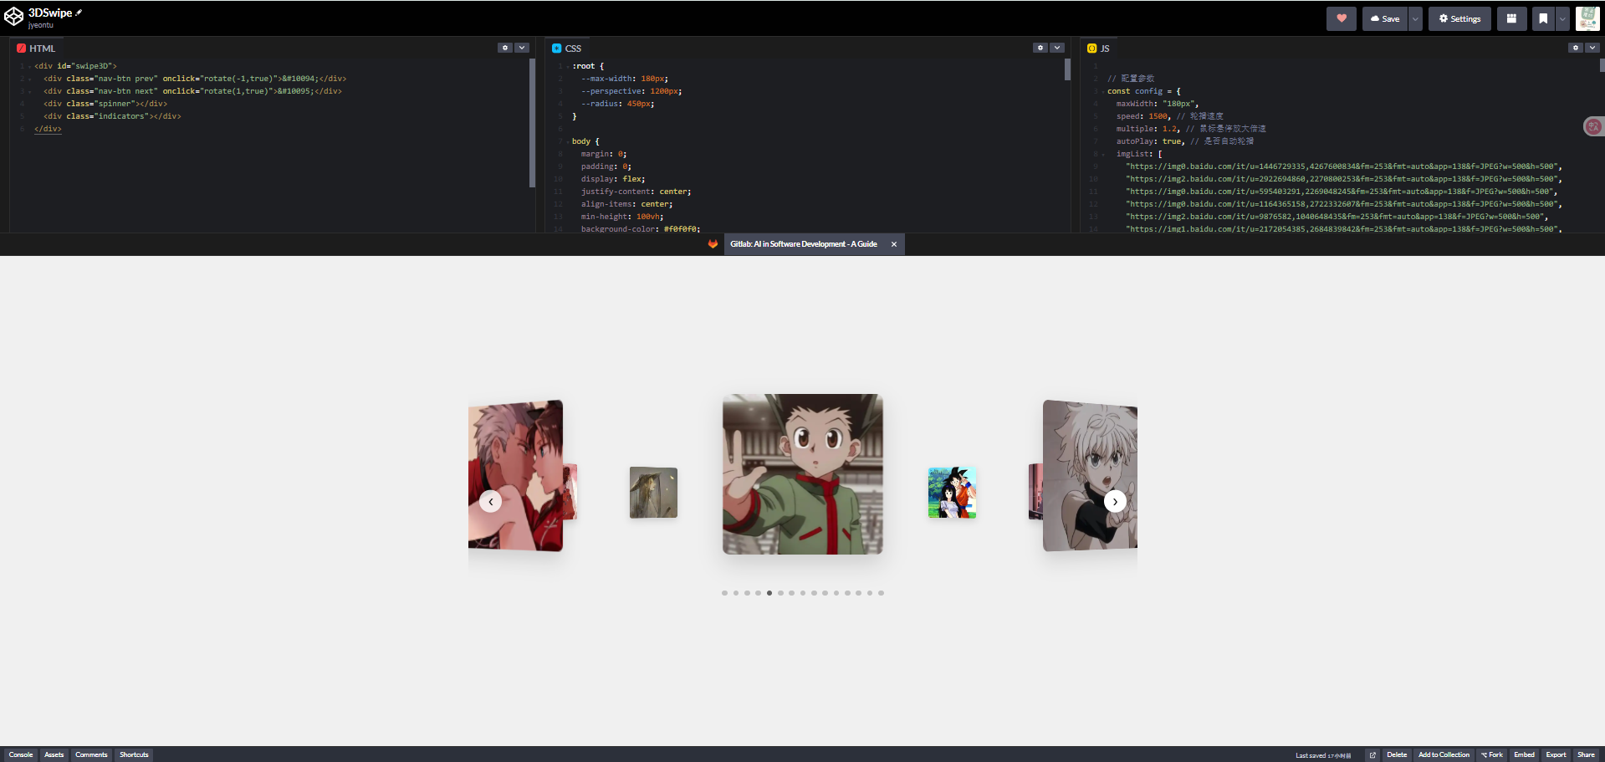The width and height of the screenshot is (1605, 762).
Task: Click the white-haired Killua image on the right
Action: coord(1091,475)
